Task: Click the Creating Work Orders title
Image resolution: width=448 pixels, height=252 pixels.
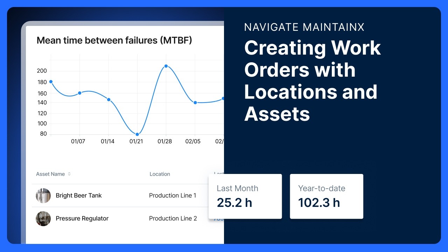Action: coord(313,81)
